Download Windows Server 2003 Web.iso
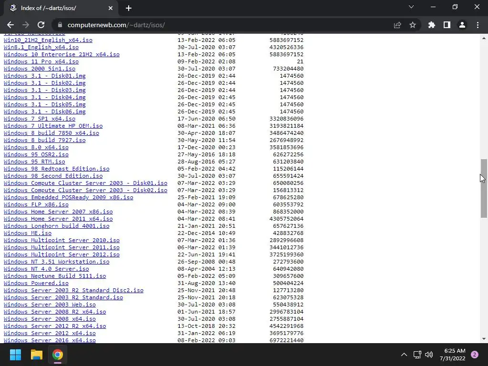 click(50, 305)
